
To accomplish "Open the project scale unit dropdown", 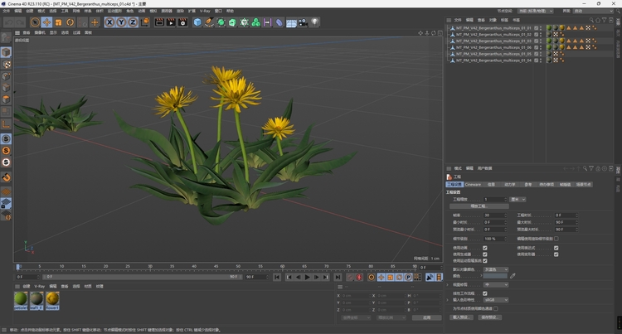I will pyautogui.click(x=518, y=199).
